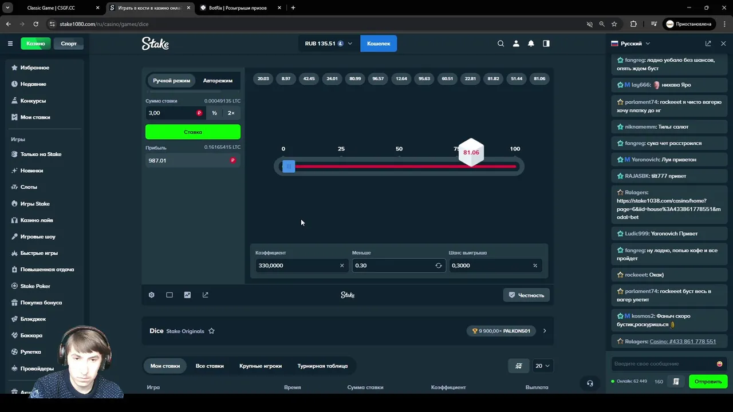The image size is (733, 412).
Task: Open the emoji picker in chat
Action: (720, 364)
